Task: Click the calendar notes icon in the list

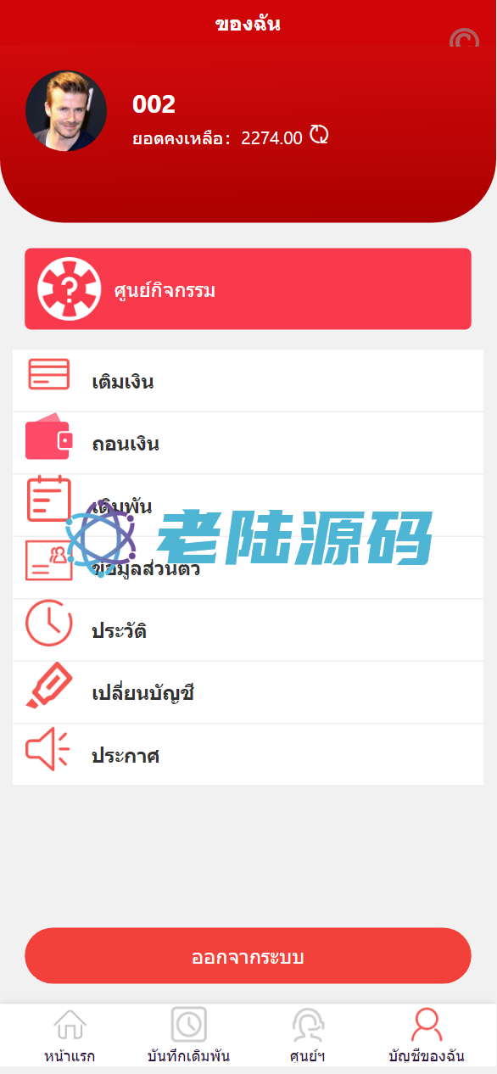Action: pyautogui.click(x=48, y=499)
